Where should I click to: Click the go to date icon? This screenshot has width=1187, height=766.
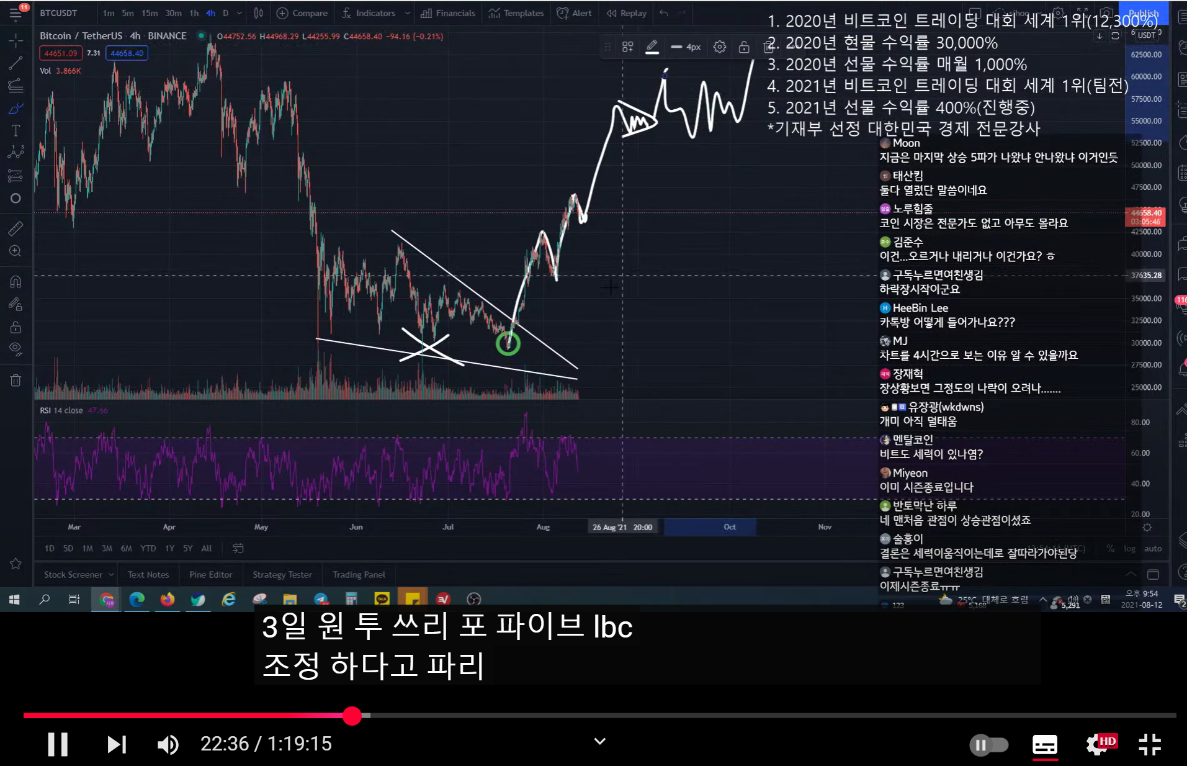[238, 548]
